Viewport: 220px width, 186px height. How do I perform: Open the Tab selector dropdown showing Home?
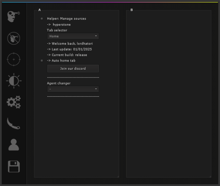(x=73, y=36)
